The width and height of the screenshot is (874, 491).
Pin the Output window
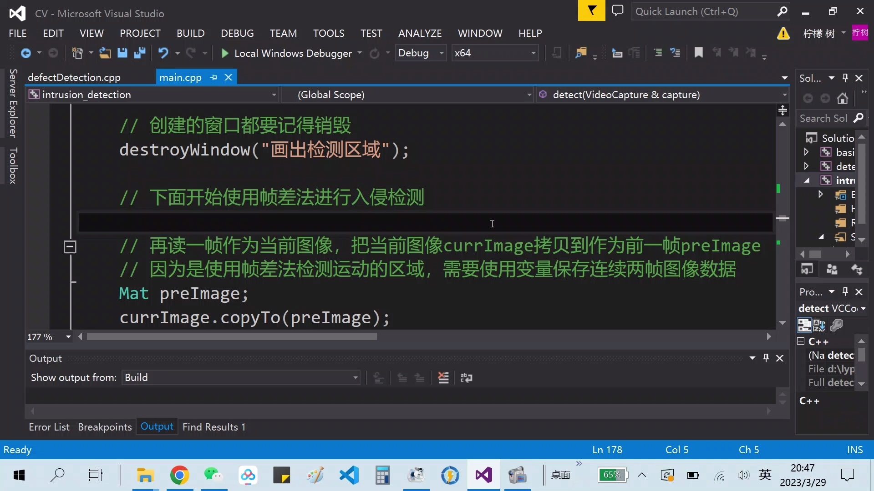(767, 358)
